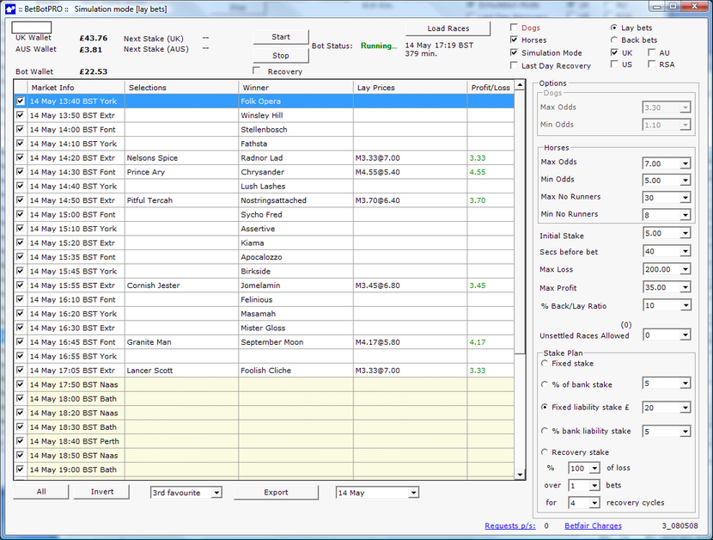Choose the Fixed stake plan option
The width and height of the screenshot is (713, 540).
tap(545, 364)
